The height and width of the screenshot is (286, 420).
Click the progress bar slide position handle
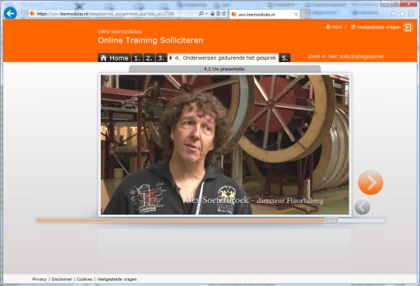point(332,221)
